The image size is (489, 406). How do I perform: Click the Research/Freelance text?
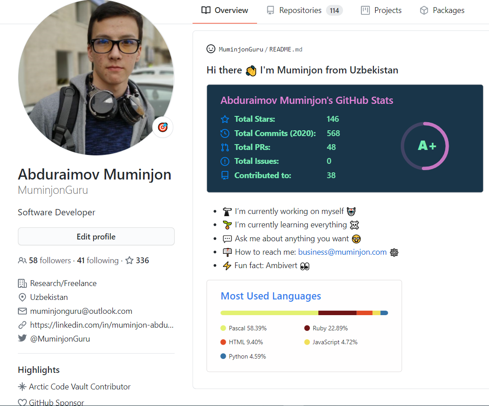[63, 283]
